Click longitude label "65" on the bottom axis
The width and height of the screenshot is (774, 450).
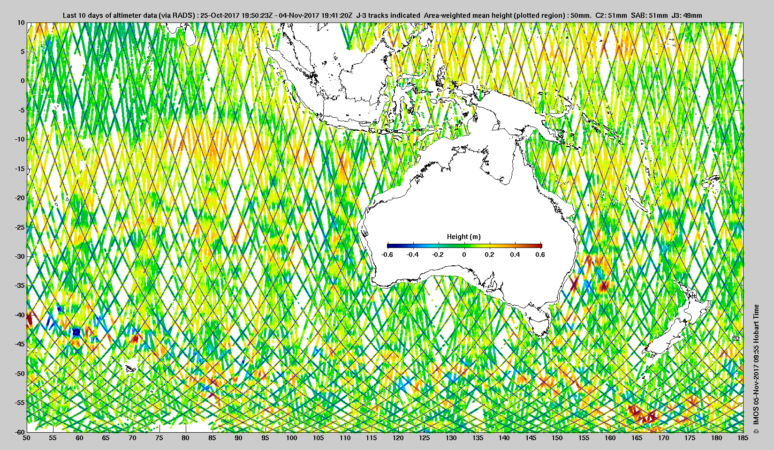pos(106,438)
